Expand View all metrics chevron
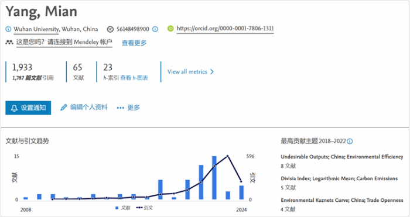The width and height of the screenshot is (410, 217). (x=212, y=72)
